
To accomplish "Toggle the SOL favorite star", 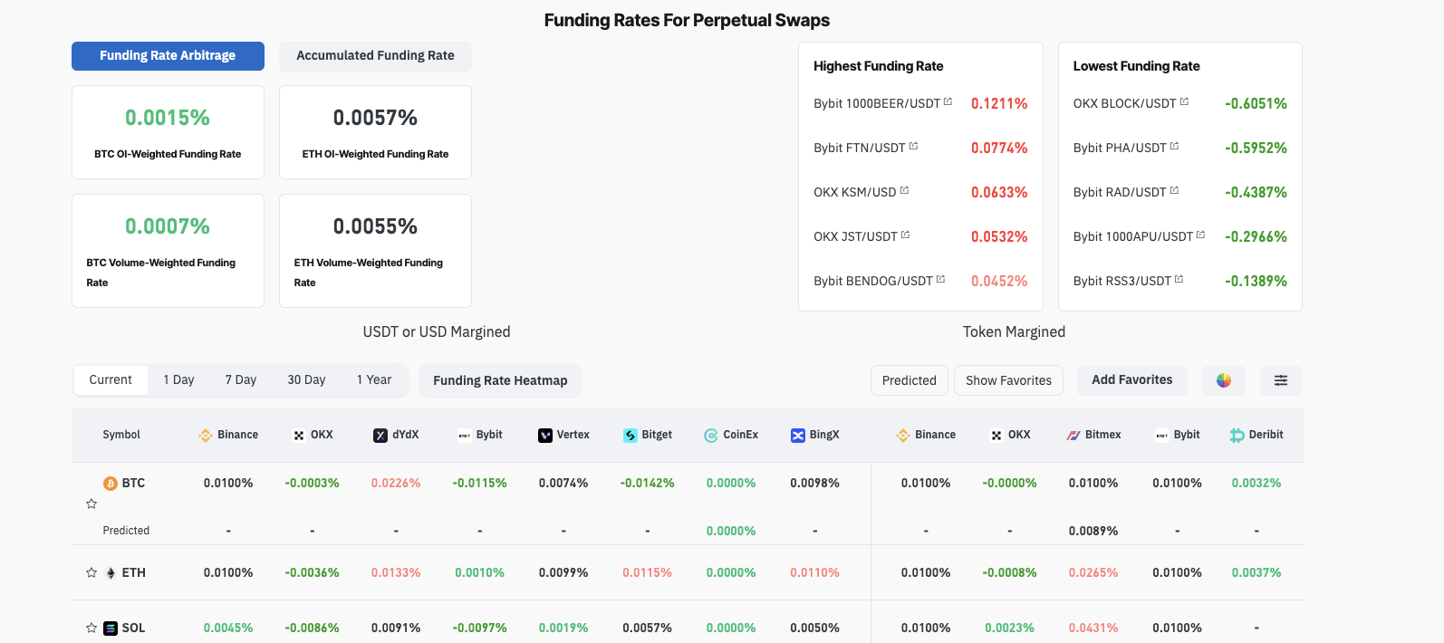I will pos(91,628).
